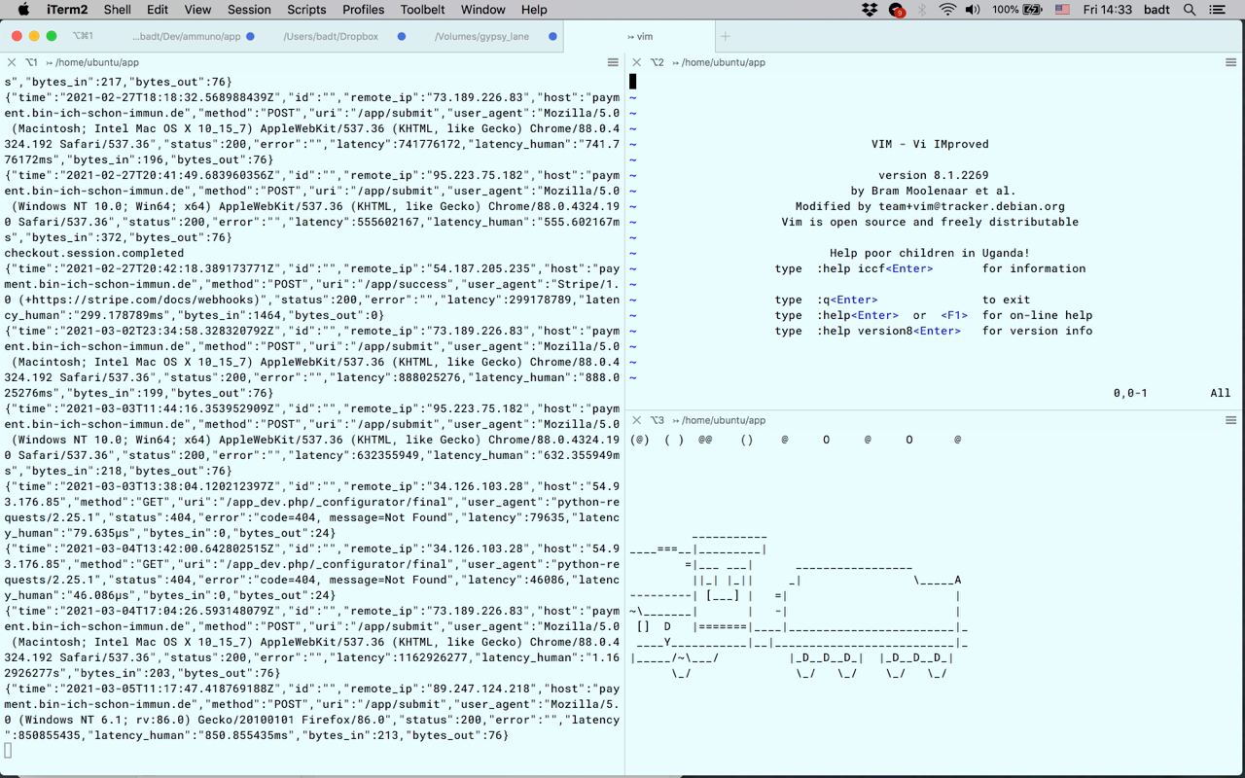Open the hamburger menu of pane ⌥1
1245x778 pixels.
[x=613, y=62]
